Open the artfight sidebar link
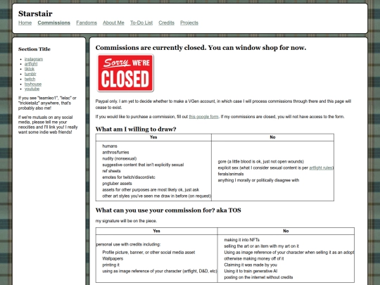The height and width of the screenshot is (285, 380). [x=31, y=64]
